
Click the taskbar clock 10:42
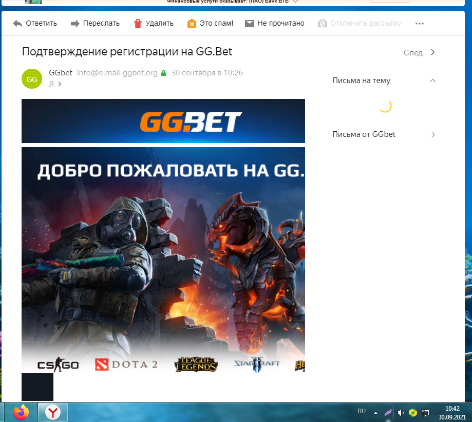point(452,409)
